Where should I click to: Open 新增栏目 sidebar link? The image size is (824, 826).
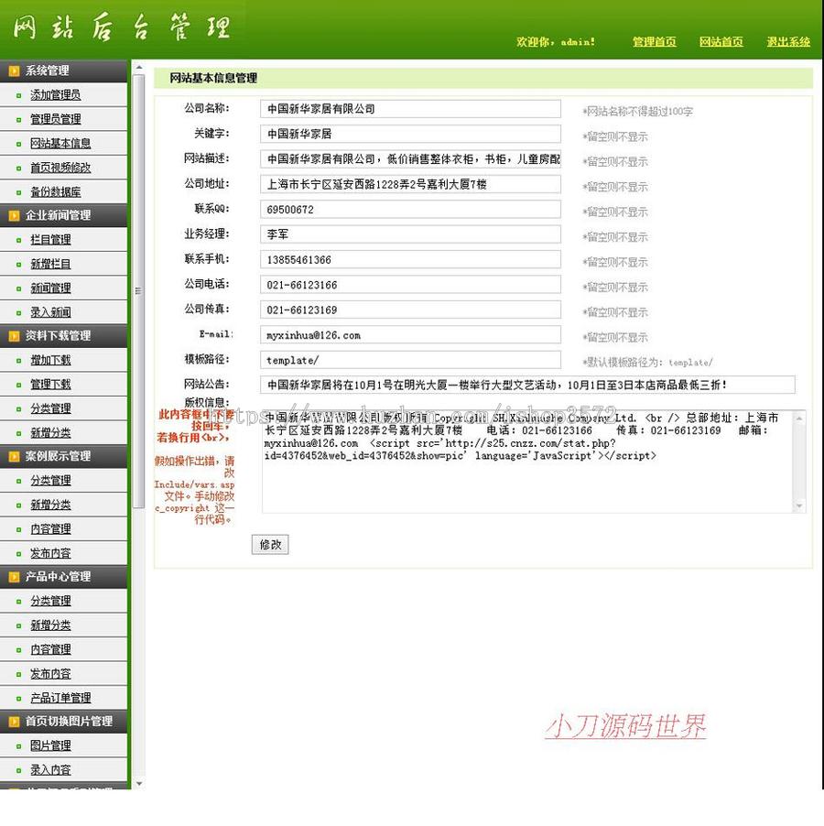pos(50,264)
